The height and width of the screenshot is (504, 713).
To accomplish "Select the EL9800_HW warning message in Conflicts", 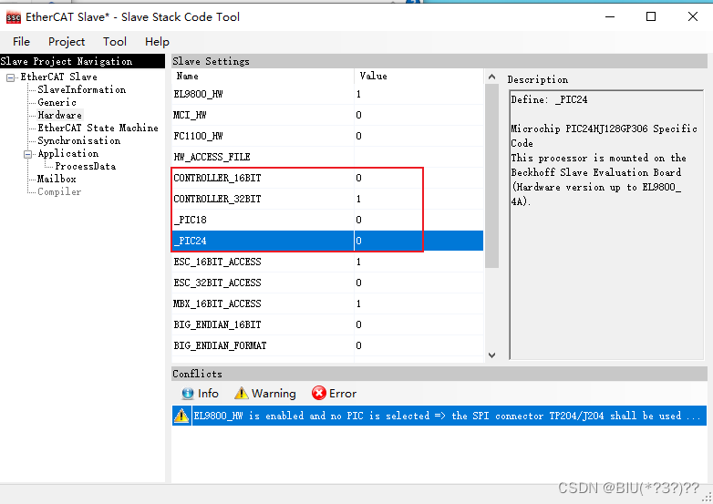I will 439,416.
